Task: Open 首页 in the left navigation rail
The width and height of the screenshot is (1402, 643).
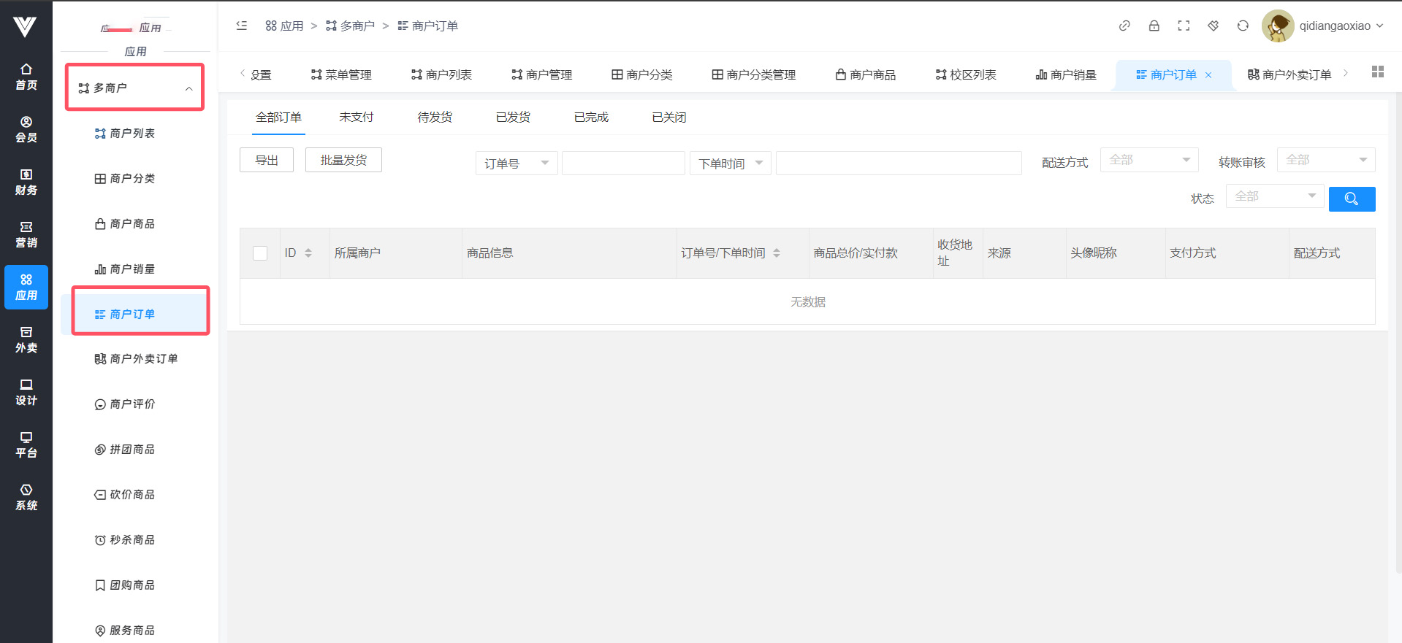Action: [x=26, y=77]
